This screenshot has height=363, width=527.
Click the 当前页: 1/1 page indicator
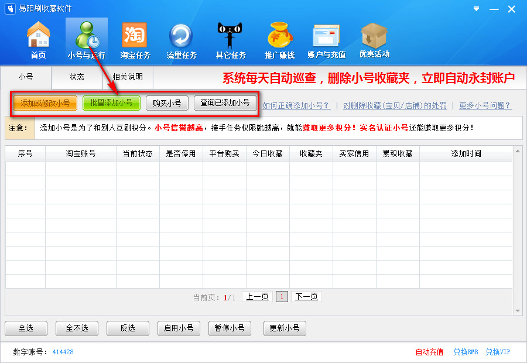[x=214, y=297]
